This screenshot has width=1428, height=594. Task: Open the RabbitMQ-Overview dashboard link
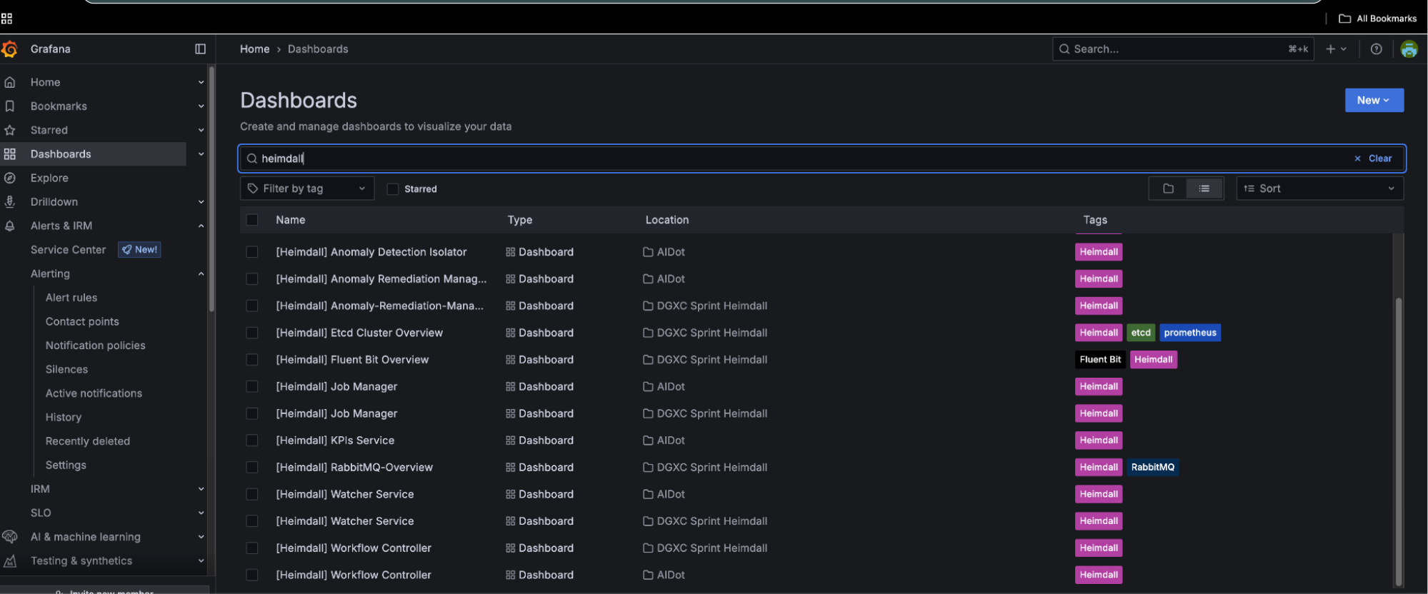pyautogui.click(x=354, y=468)
